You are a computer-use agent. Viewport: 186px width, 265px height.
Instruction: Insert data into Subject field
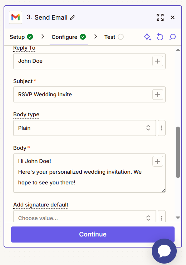(157, 94)
